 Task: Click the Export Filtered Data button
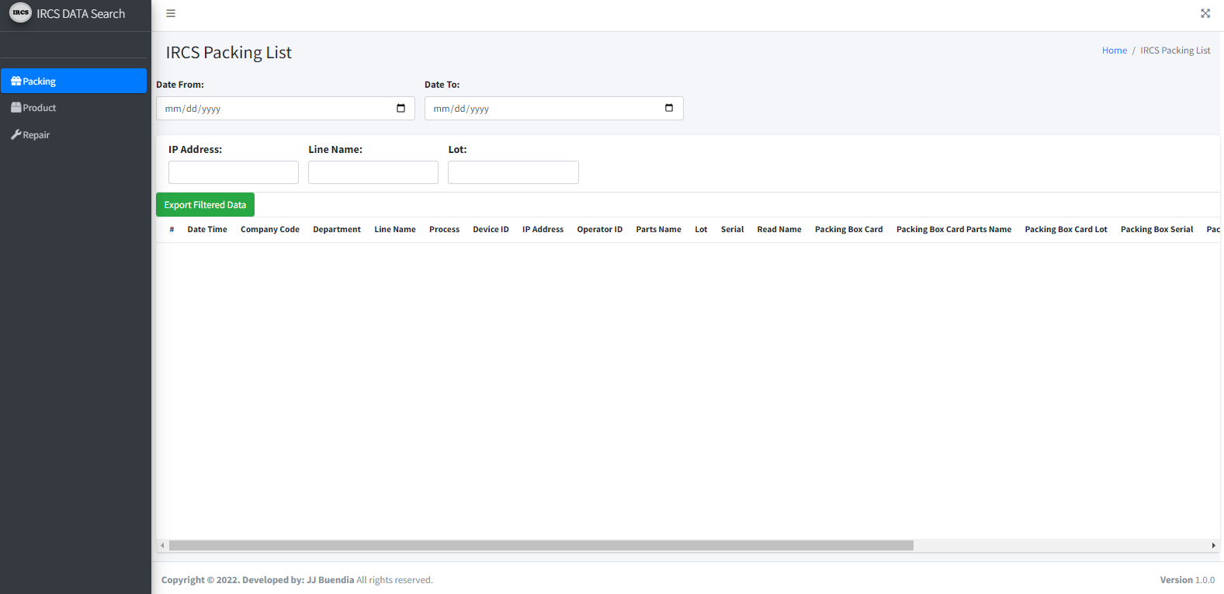pyautogui.click(x=205, y=205)
